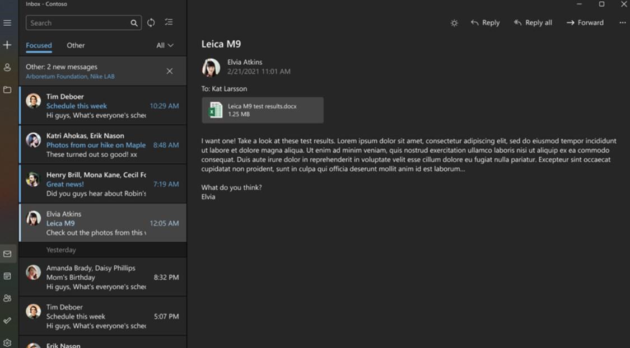Viewport: 630px width, 348px height.
Task: Enter selection mode via checklist icon
Action: [169, 22]
